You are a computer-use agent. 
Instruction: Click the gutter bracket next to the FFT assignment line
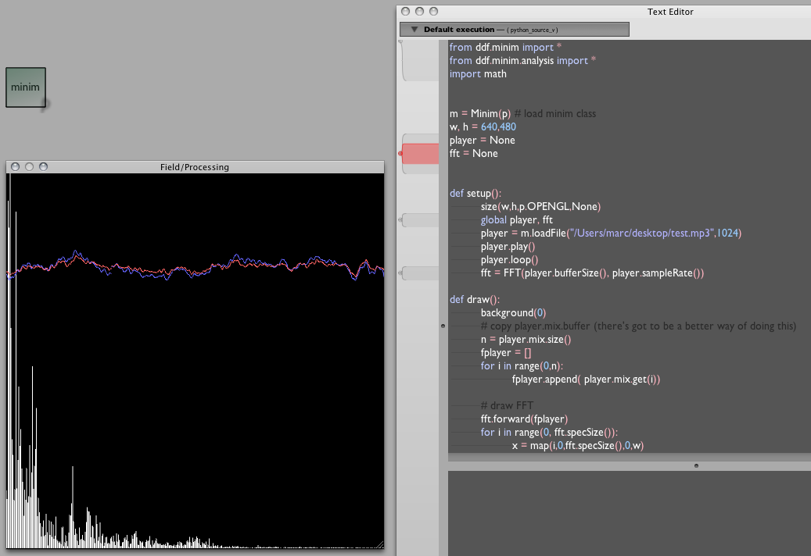coord(422,273)
